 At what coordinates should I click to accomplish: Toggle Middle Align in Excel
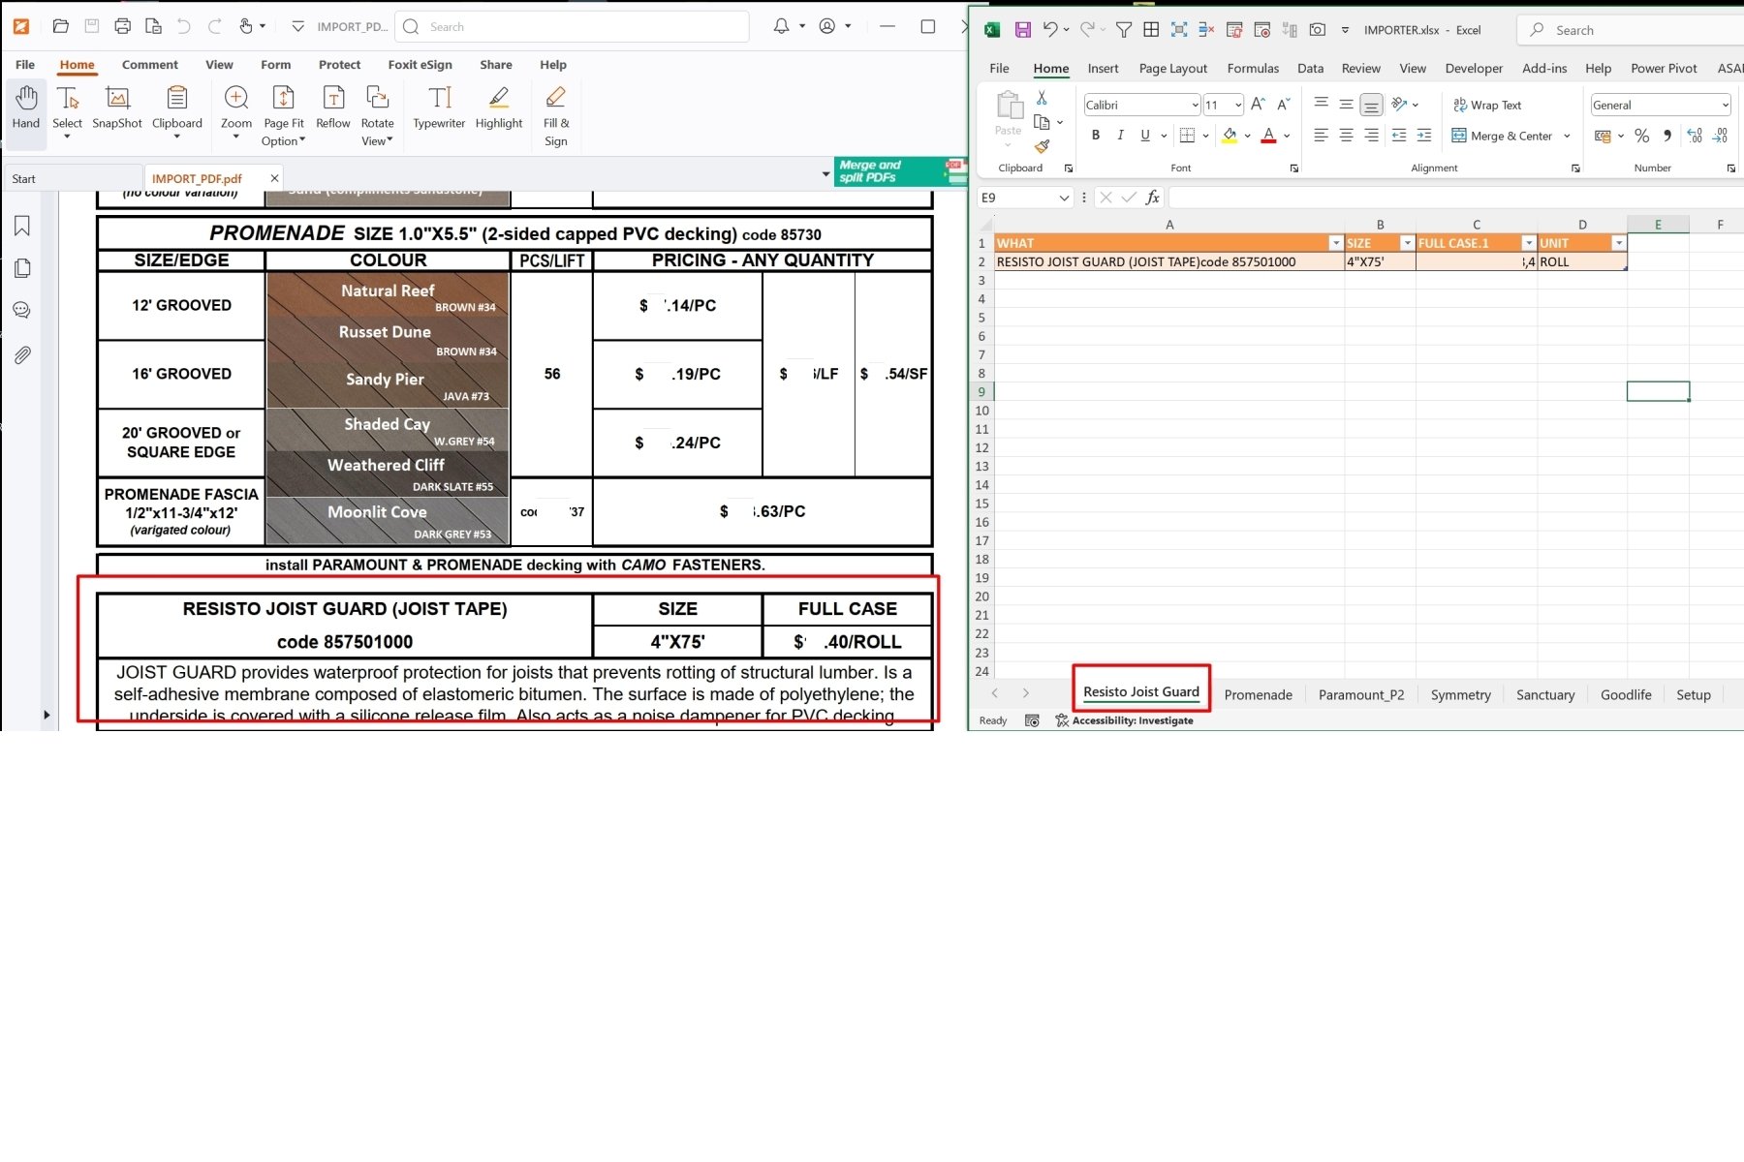point(1346,105)
